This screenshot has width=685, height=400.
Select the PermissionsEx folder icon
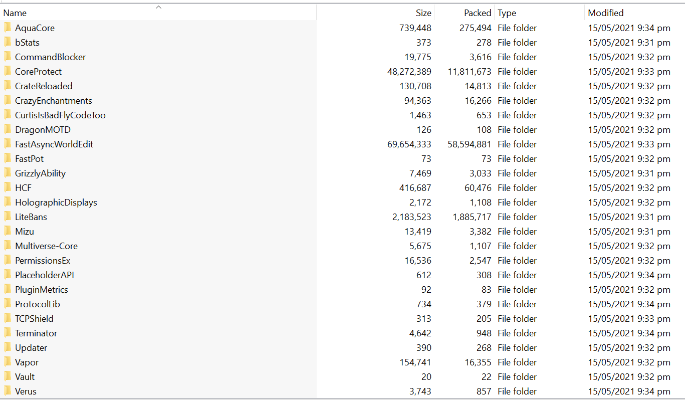8,260
